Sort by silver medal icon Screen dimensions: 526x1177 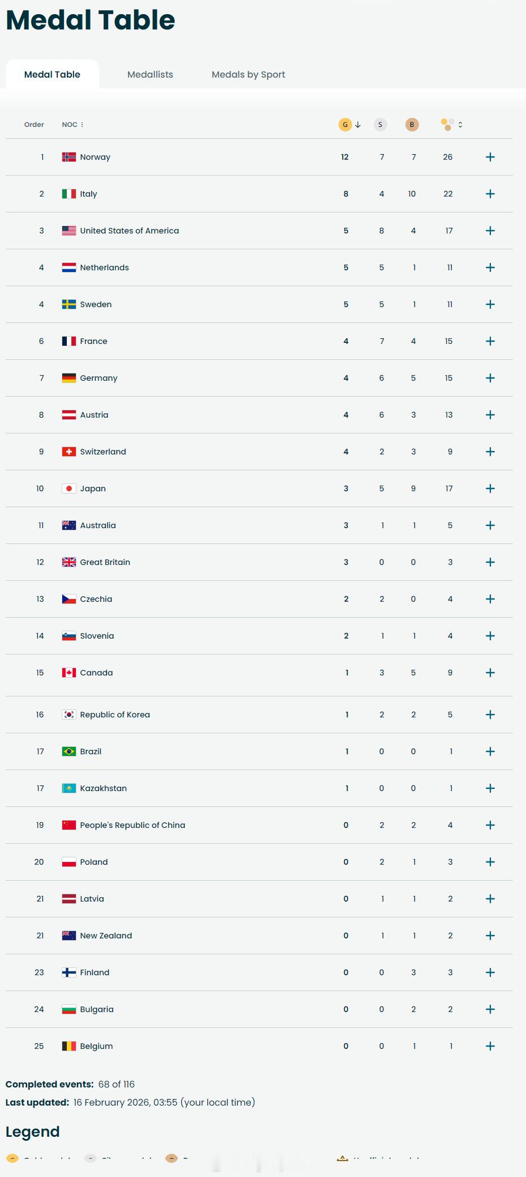(x=380, y=125)
